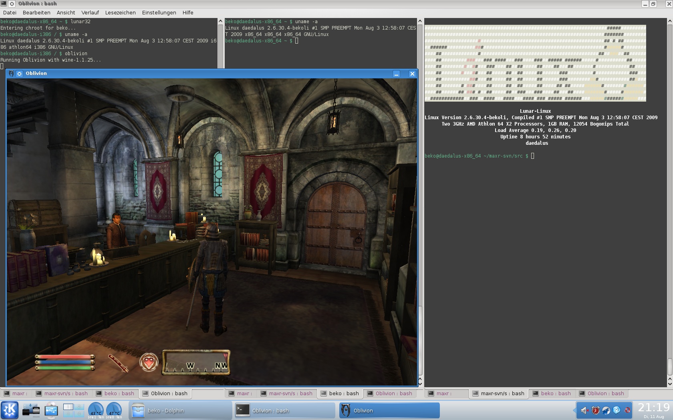Open the Hilfe menu
This screenshot has height=420, width=673.
pos(188,12)
